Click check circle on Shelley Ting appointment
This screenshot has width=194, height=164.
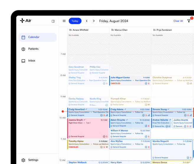pos(104,83)
